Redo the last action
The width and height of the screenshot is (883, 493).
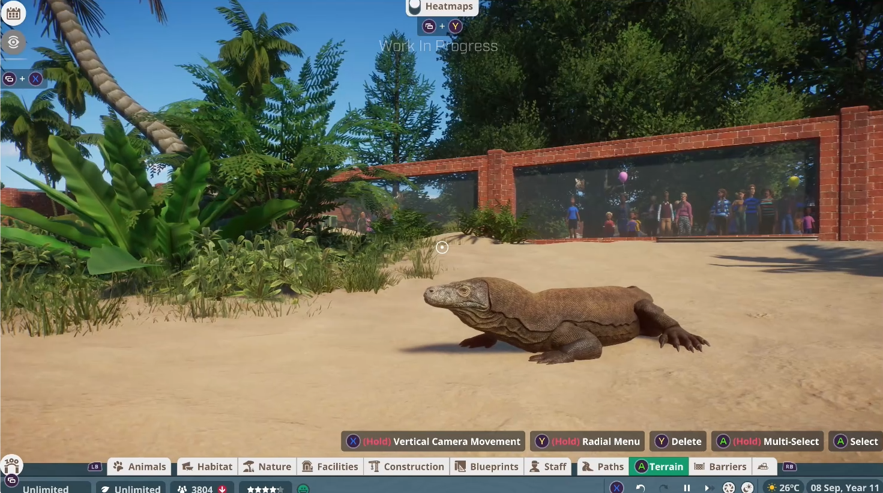click(x=663, y=488)
